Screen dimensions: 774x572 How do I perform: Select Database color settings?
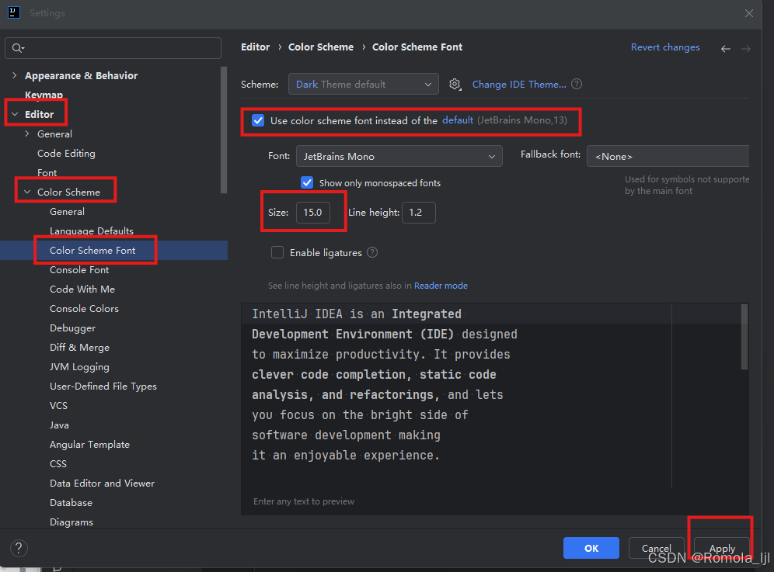coord(71,502)
